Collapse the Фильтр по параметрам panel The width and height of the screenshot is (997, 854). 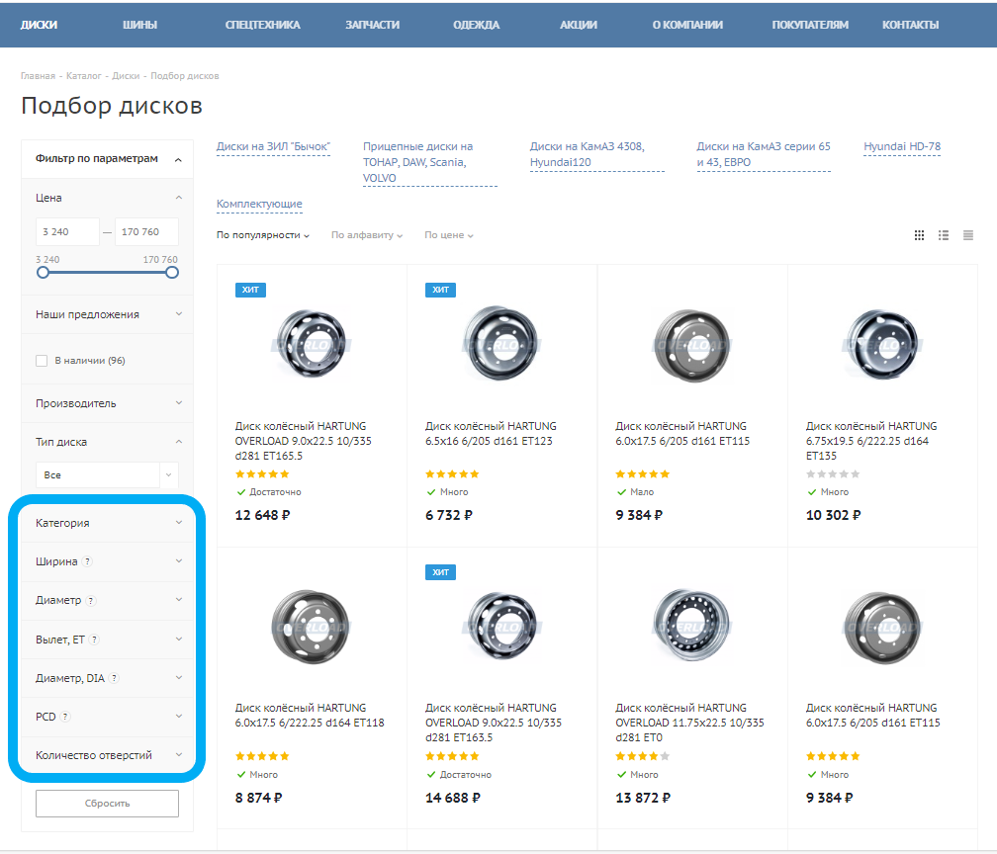(x=178, y=159)
